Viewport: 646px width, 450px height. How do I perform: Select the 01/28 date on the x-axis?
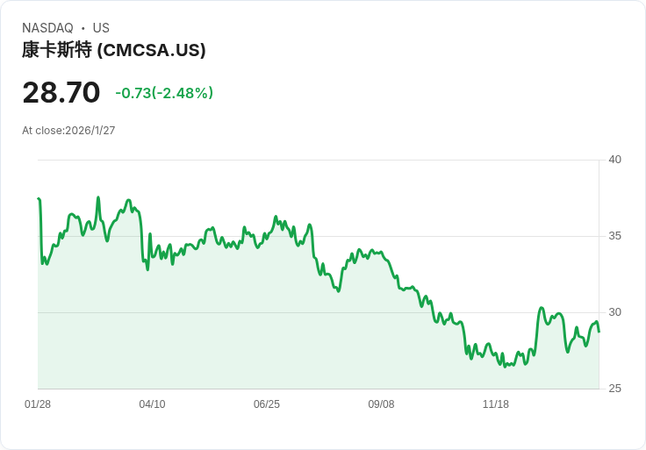[x=38, y=404]
